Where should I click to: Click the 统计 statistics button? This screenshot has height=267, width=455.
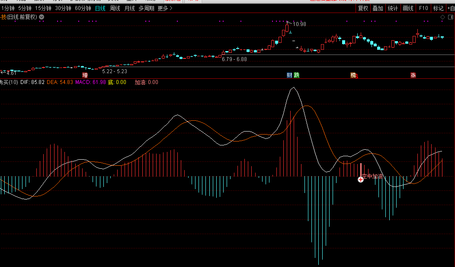click(x=393, y=8)
